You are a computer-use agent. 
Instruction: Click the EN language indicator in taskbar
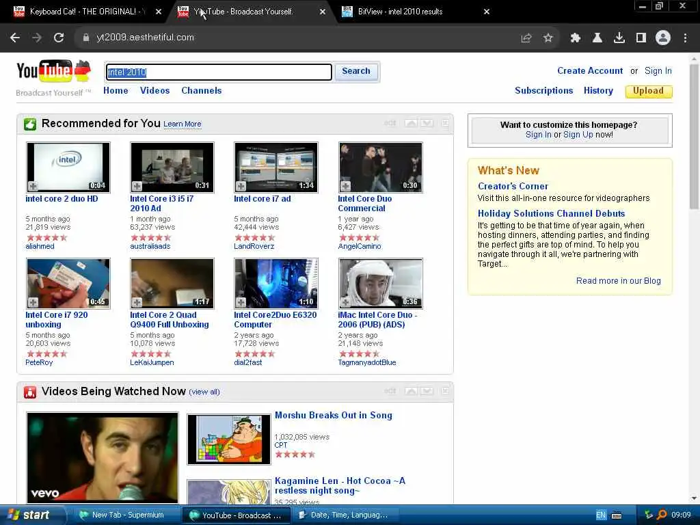[601, 515]
